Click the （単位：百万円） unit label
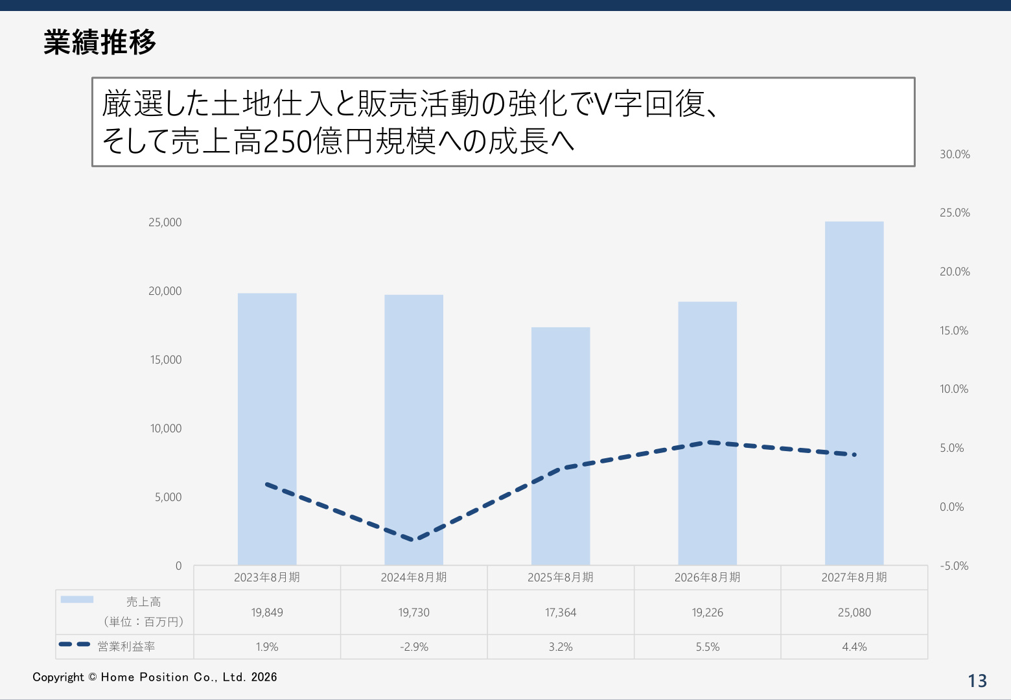The width and height of the screenshot is (1011, 700). [x=143, y=622]
